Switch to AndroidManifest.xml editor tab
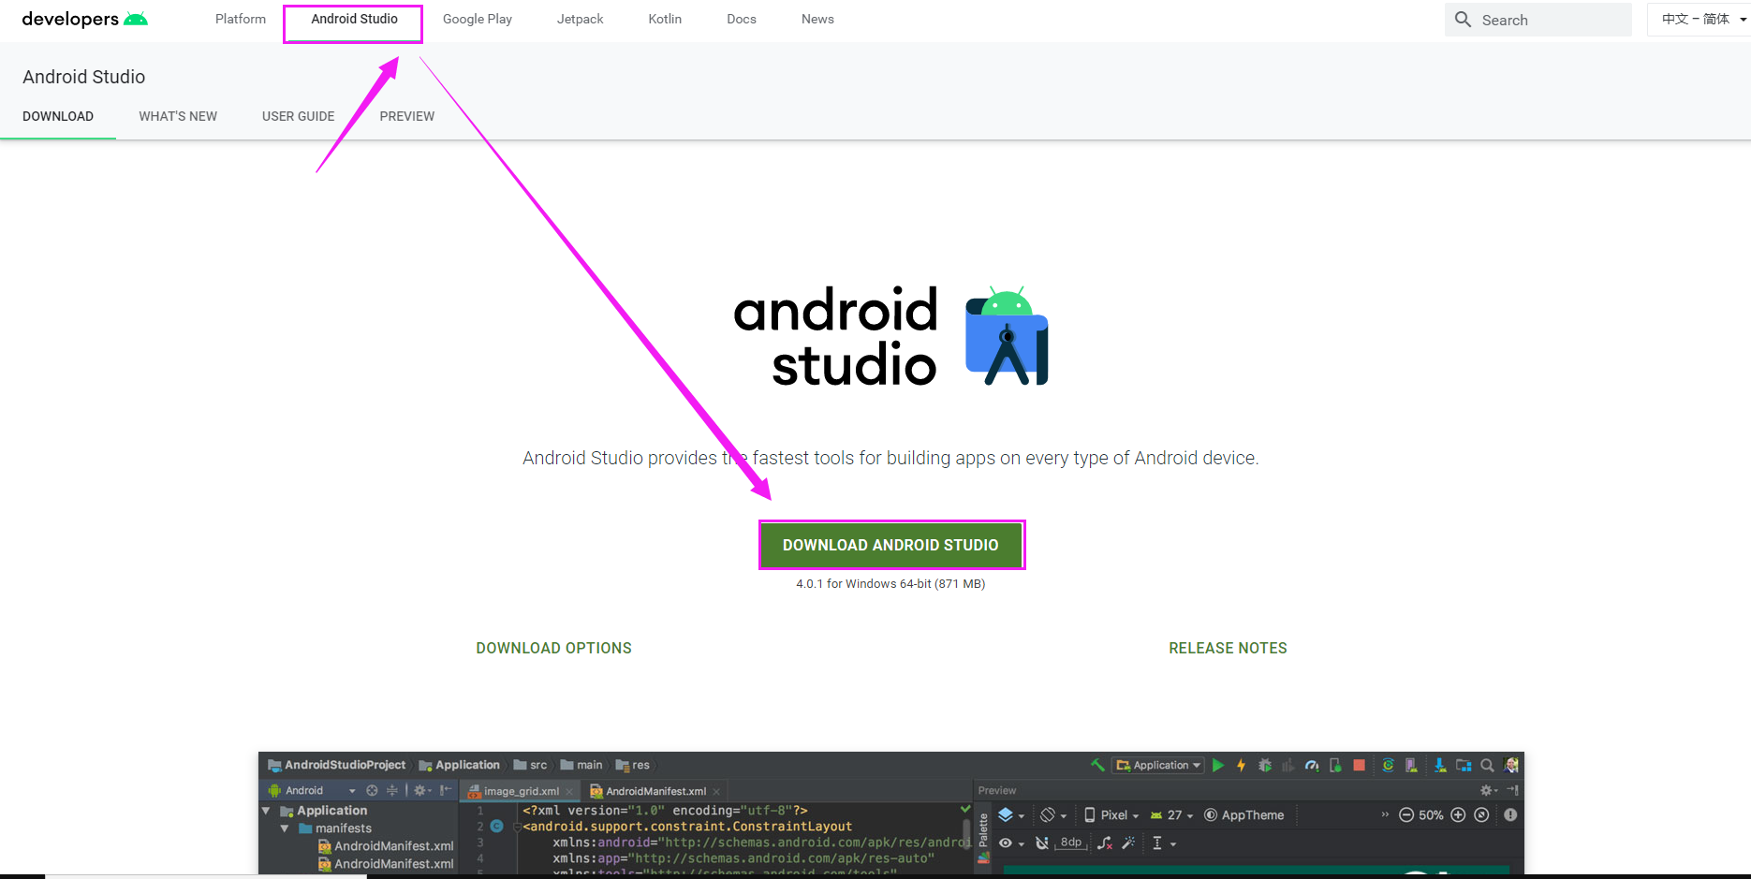The image size is (1751, 879). click(x=655, y=791)
